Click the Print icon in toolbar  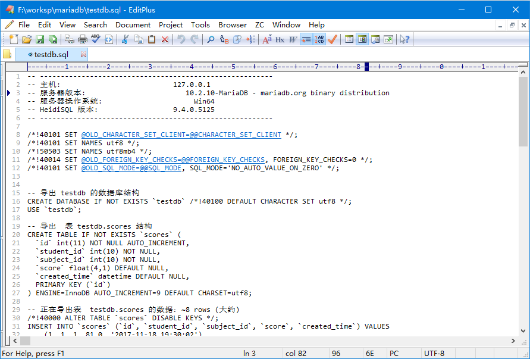[x=83, y=39]
